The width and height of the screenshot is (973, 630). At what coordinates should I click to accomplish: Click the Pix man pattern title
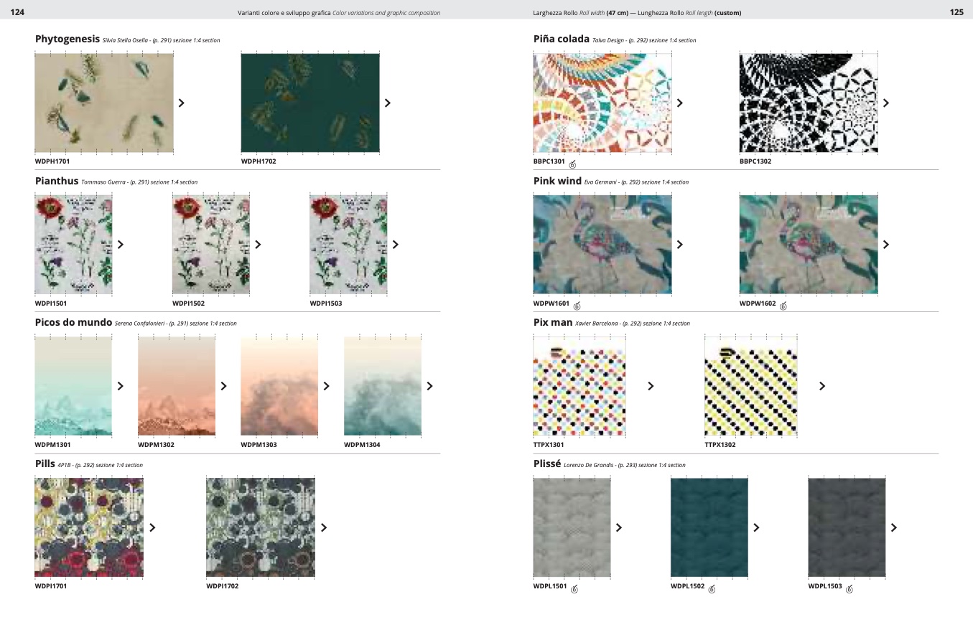coord(552,323)
